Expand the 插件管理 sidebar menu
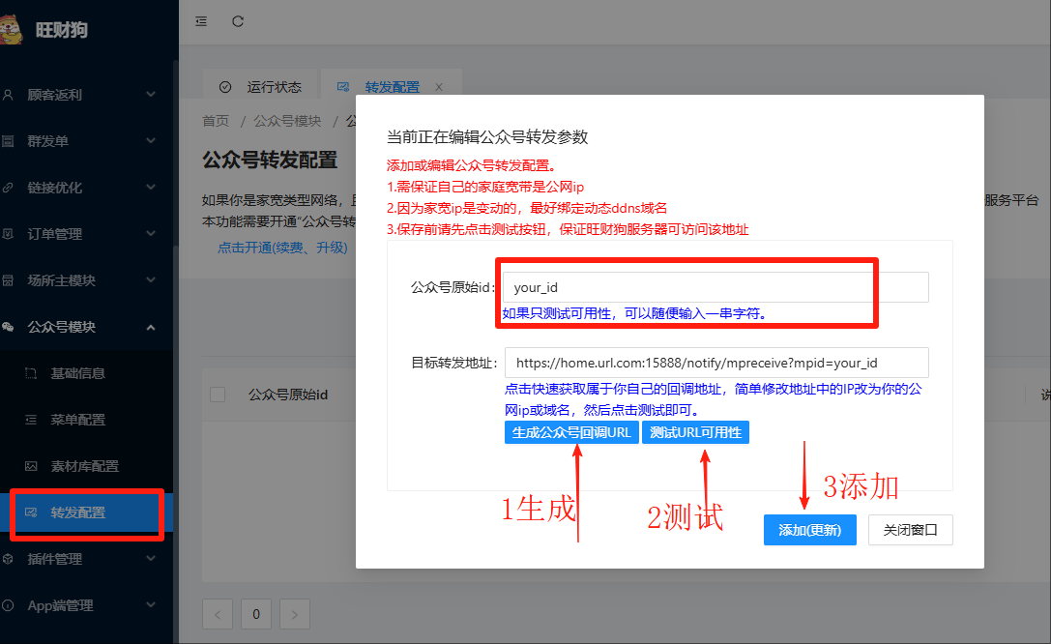This screenshot has width=1051, height=644. (x=77, y=559)
